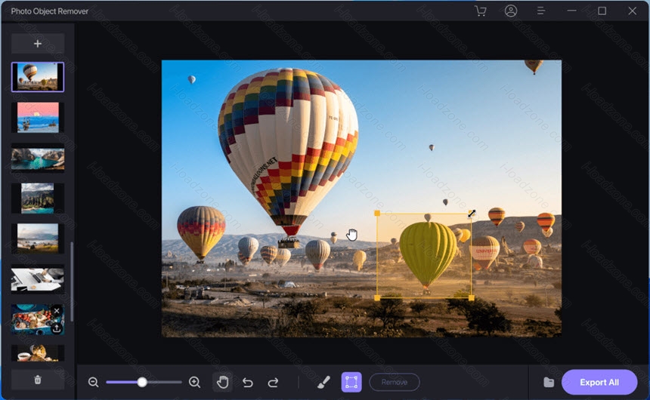
Task: Click the Remove button
Action: (x=395, y=382)
